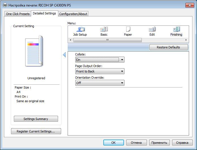This screenshot has width=197, height=150.
Task: Open the Configuration/About tab
Action: (73, 14)
